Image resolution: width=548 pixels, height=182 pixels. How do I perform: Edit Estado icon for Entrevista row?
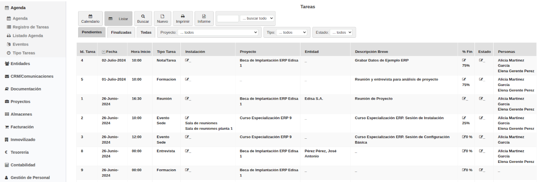click(481, 151)
